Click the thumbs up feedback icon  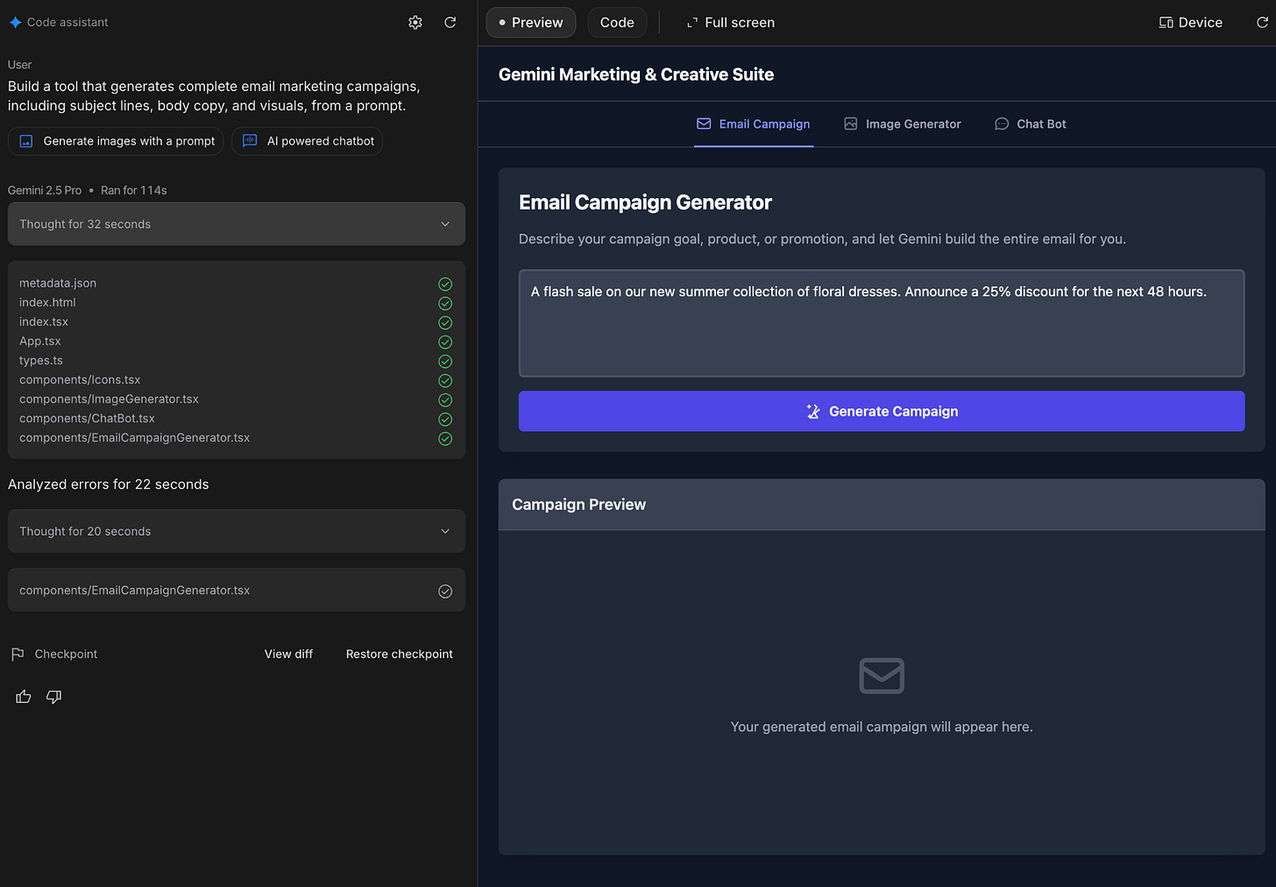pos(24,697)
